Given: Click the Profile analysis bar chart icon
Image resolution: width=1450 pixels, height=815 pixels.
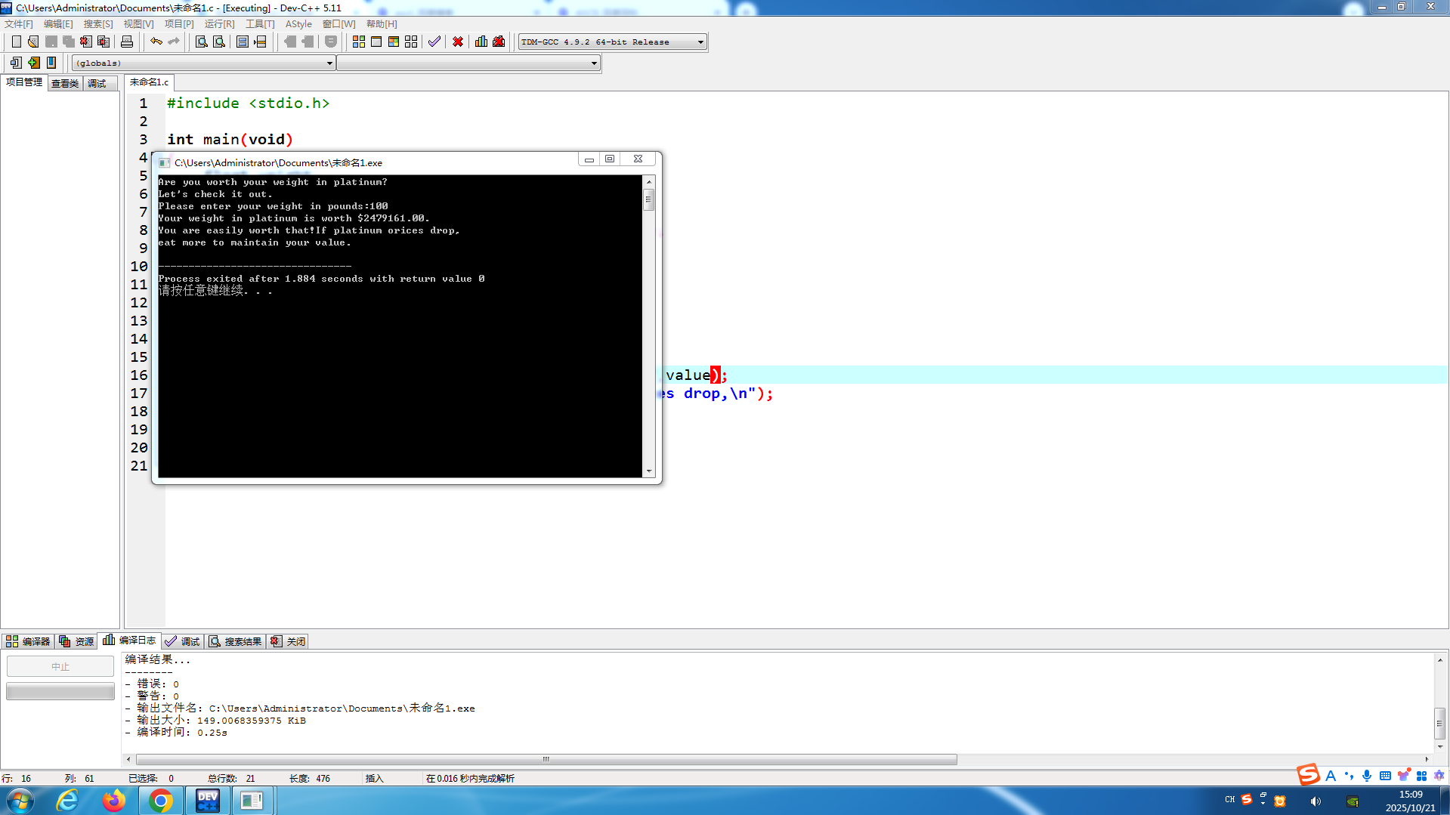Looking at the screenshot, I should tap(481, 42).
